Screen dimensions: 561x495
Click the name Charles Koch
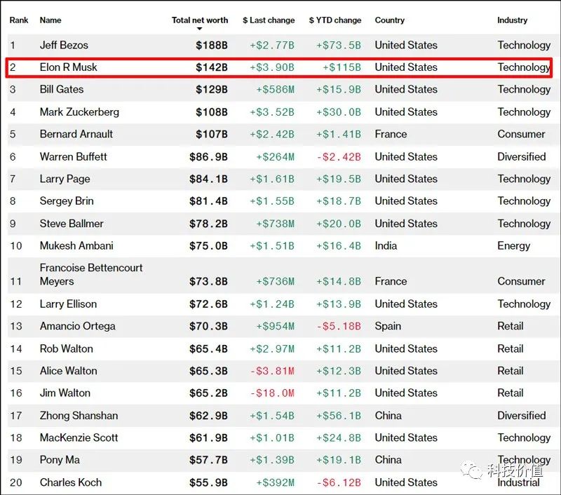pyautogui.click(x=71, y=482)
